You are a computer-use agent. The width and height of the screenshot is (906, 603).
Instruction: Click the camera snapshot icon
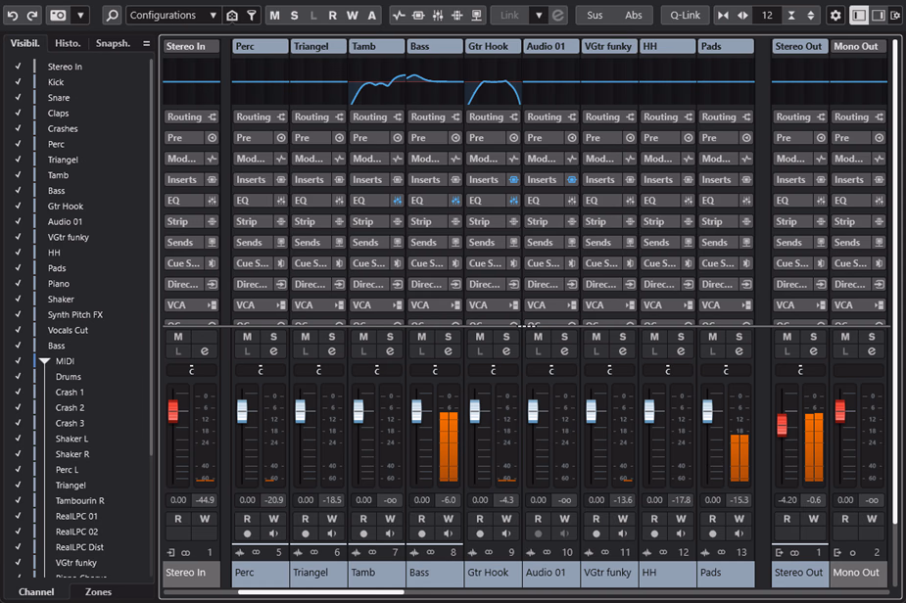point(58,15)
